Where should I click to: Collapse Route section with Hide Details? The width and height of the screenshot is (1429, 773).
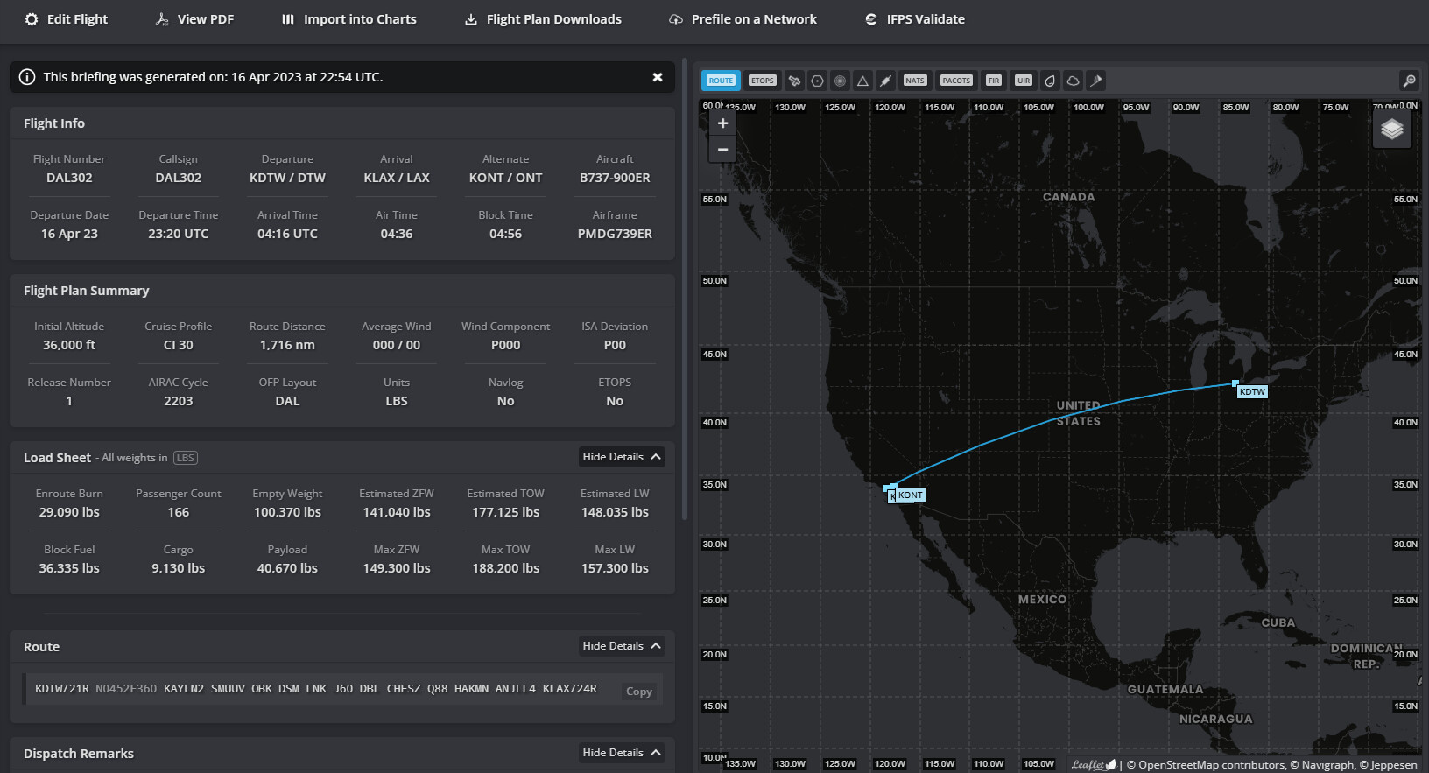(622, 646)
